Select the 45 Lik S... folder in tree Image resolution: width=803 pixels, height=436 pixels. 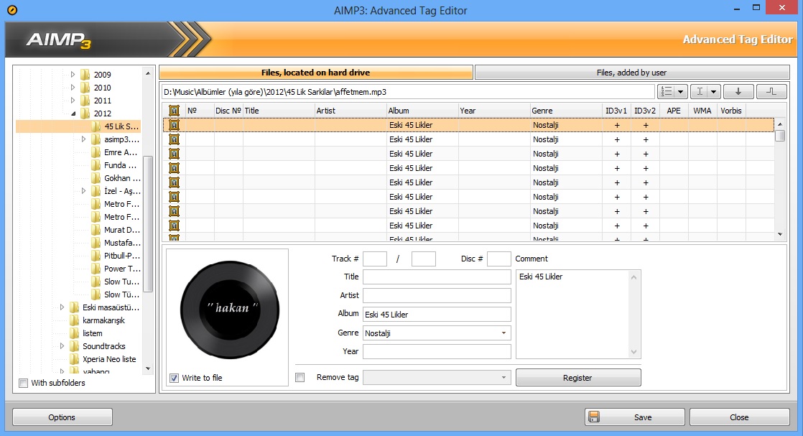(78, 126)
